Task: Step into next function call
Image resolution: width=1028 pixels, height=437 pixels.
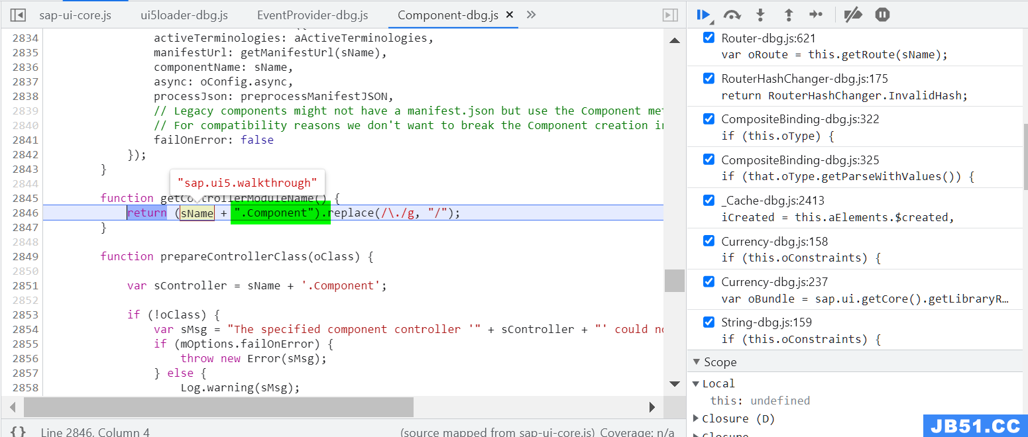Action: coord(760,15)
